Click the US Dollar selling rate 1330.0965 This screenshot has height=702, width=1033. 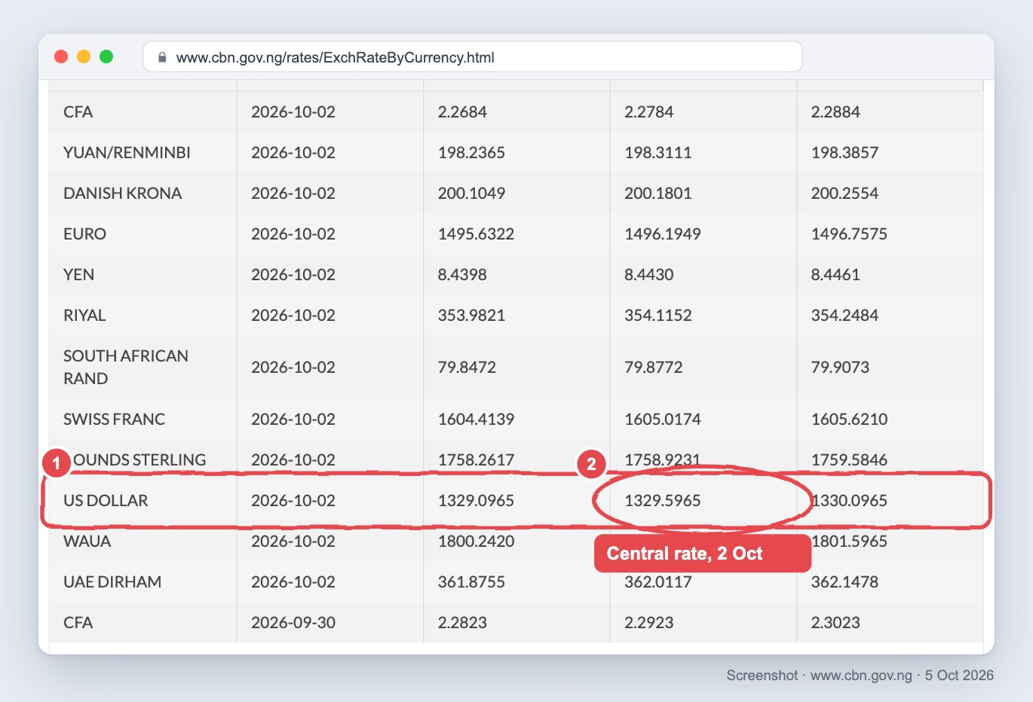850,501
